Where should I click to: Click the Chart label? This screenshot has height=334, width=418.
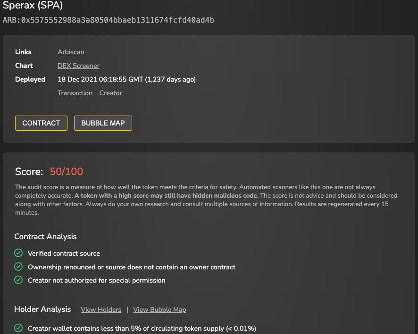(x=24, y=66)
